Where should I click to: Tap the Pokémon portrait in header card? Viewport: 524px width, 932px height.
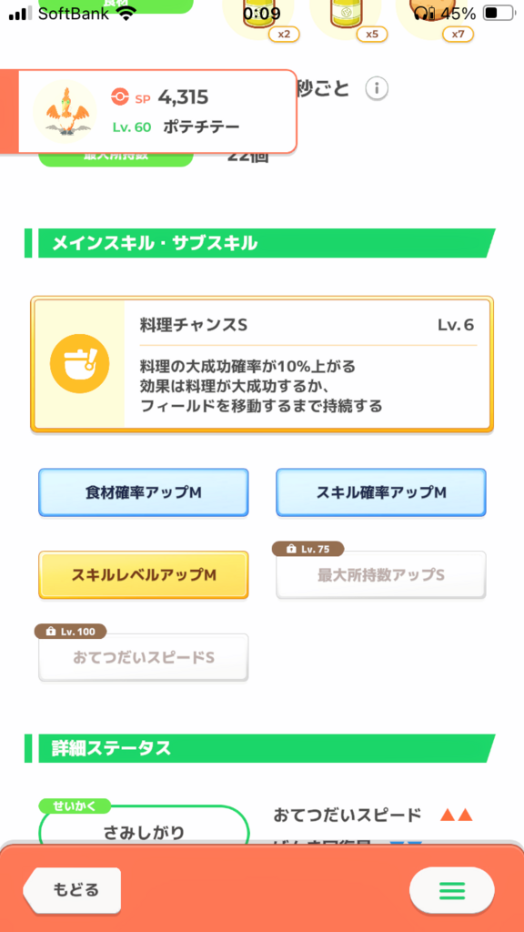click(x=65, y=111)
